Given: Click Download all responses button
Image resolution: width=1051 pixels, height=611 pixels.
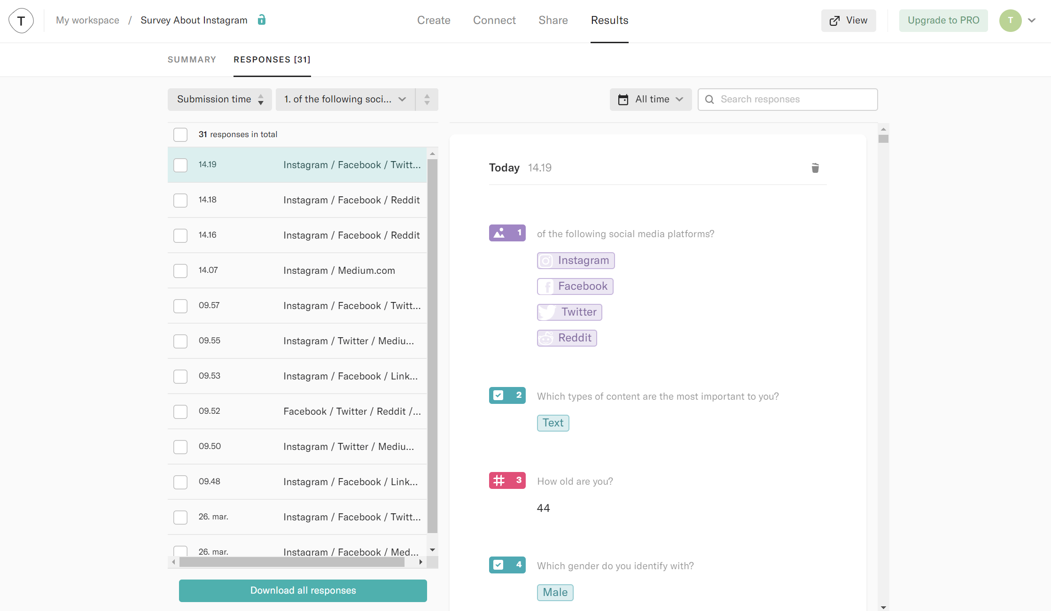Looking at the screenshot, I should click(x=303, y=591).
